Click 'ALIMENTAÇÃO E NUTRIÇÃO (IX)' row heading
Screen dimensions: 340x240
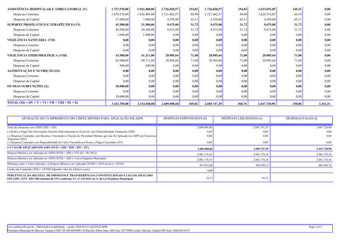tap(34, 71)
